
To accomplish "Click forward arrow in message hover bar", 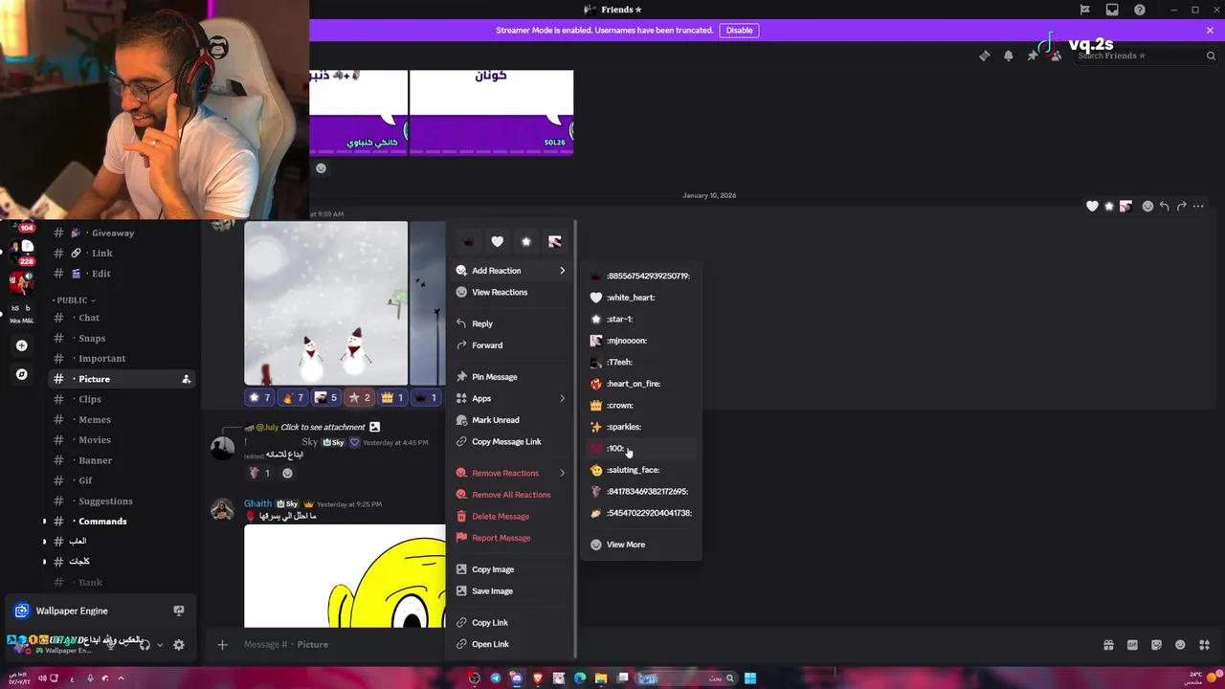I will pyautogui.click(x=1181, y=206).
